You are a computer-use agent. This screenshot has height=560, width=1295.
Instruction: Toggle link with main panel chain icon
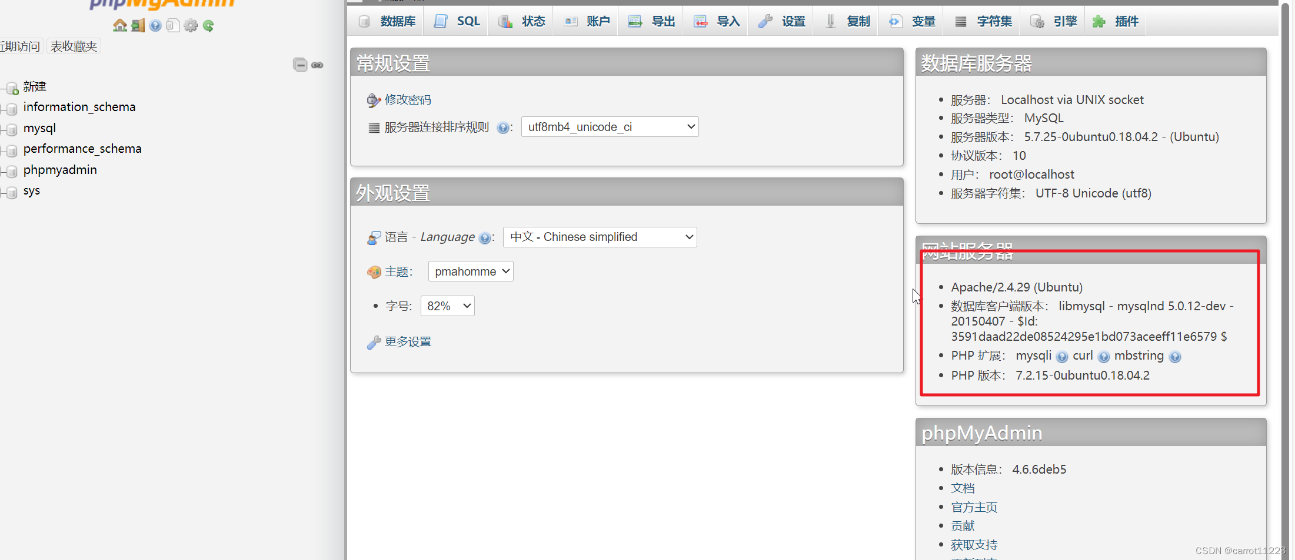[317, 65]
